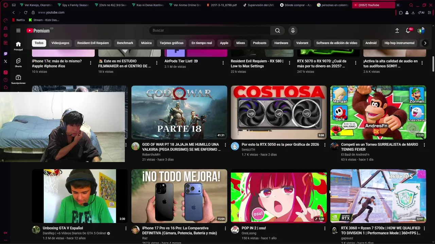
Task: Open the GX Corner gamepad tab icon
Action: point(14,5)
